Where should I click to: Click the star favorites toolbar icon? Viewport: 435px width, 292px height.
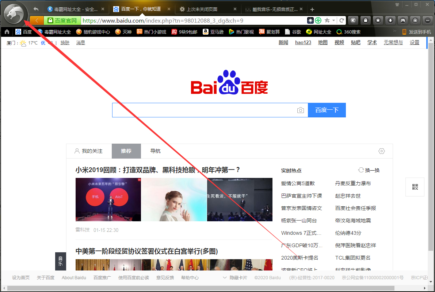click(x=378, y=20)
